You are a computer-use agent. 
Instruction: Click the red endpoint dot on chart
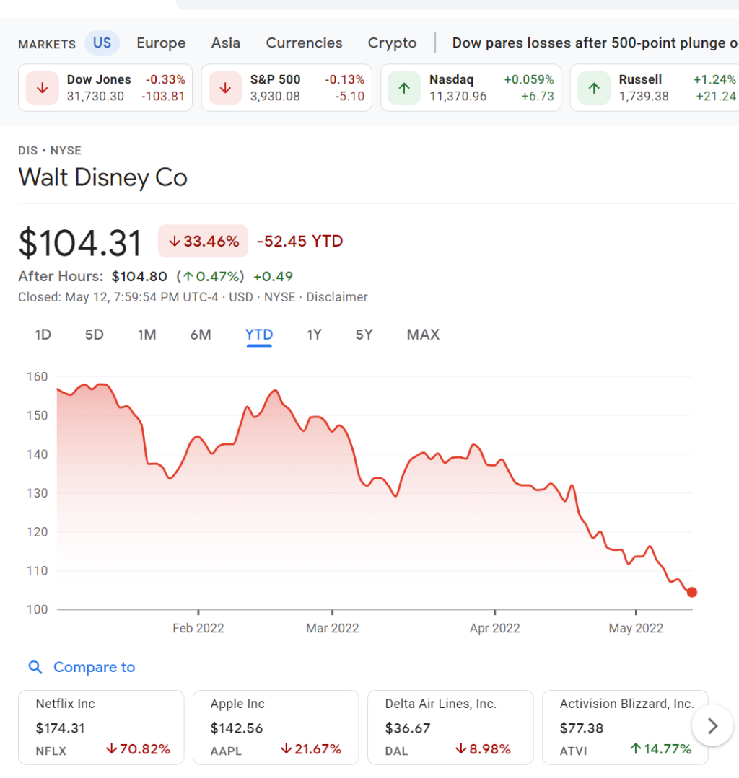[x=692, y=592]
